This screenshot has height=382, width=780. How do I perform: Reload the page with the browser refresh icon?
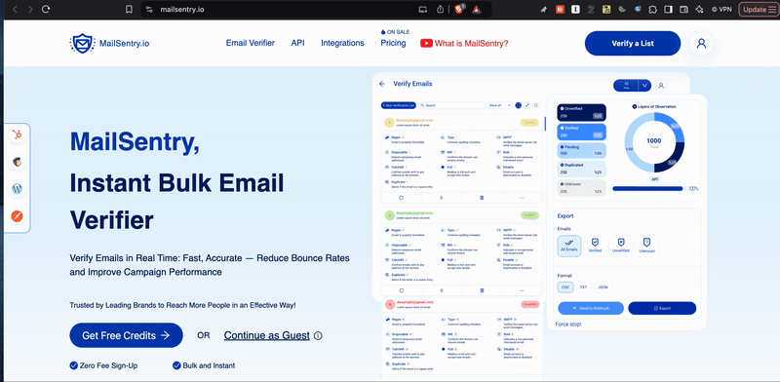(x=46, y=9)
